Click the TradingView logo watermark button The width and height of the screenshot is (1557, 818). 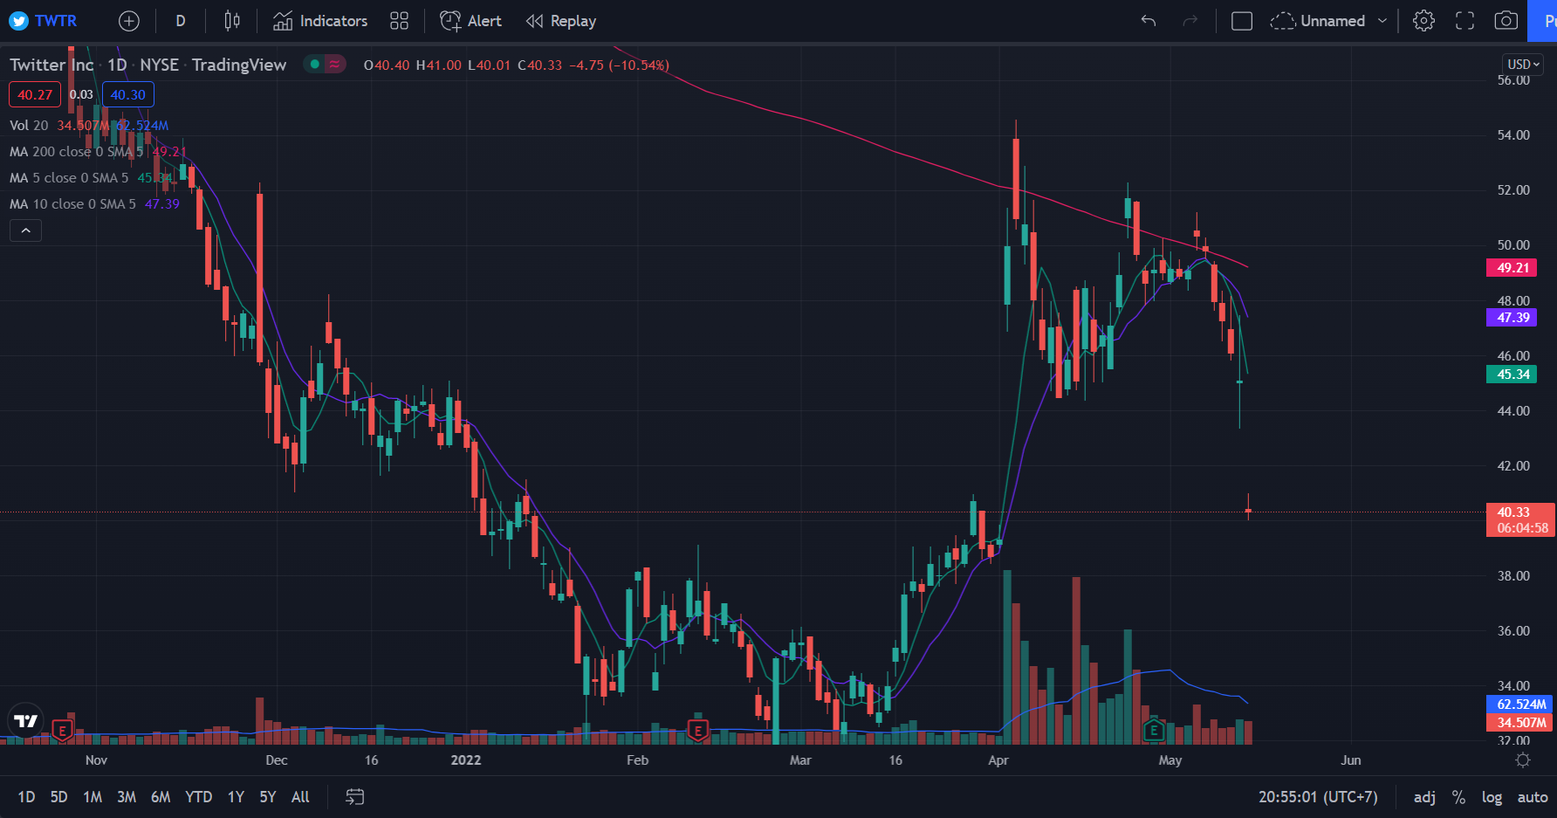pyautogui.click(x=26, y=721)
